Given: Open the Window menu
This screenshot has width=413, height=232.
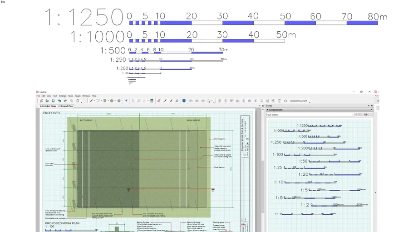Looking at the screenshot, I should click(86, 96).
